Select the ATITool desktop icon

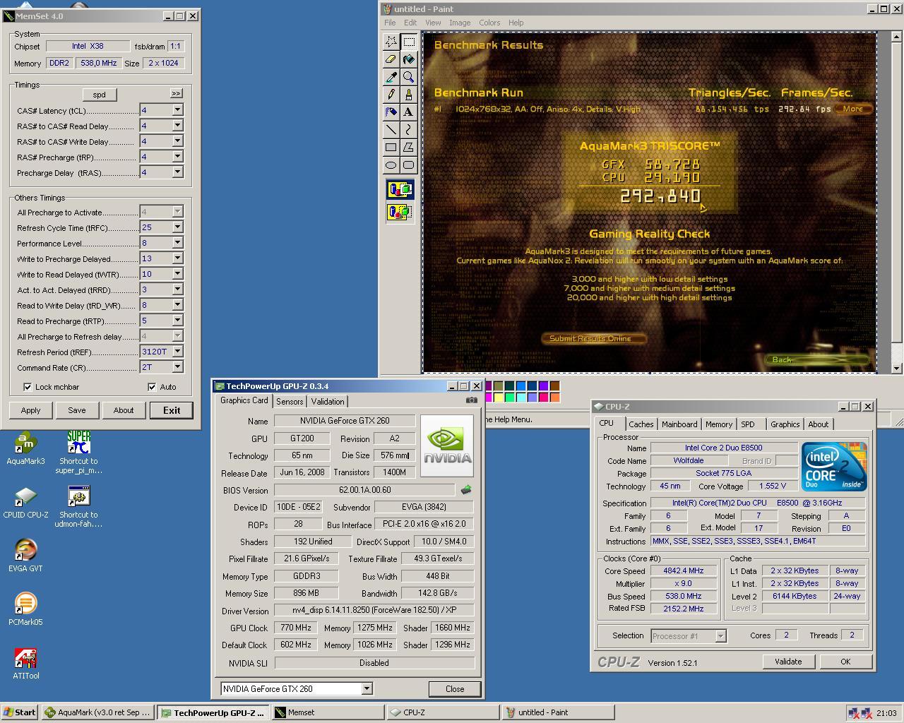click(x=25, y=664)
